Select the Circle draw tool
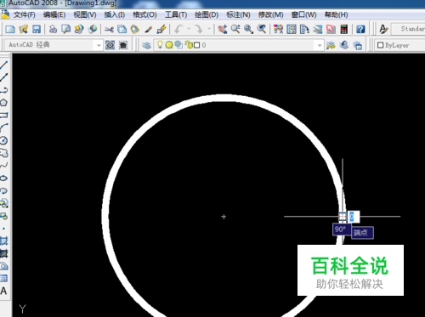This screenshot has width=425, height=317. (4, 140)
